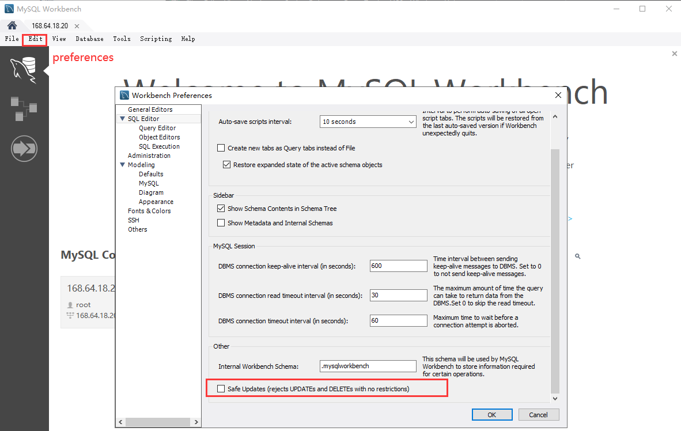
Task: Click the preferences scroll-up arrow
Action: click(555, 117)
